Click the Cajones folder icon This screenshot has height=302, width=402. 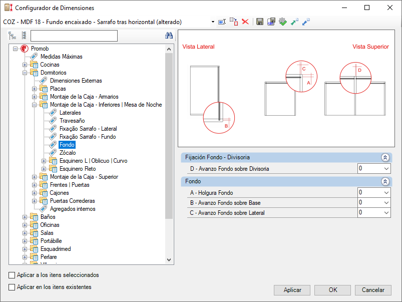[x=44, y=193]
